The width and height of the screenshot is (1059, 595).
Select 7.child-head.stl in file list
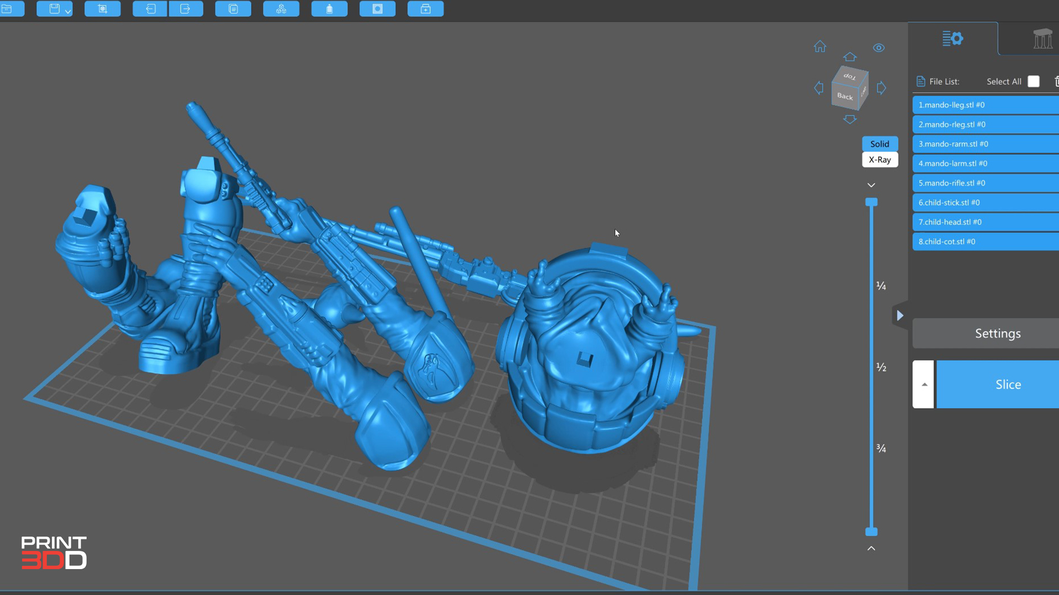pos(986,222)
